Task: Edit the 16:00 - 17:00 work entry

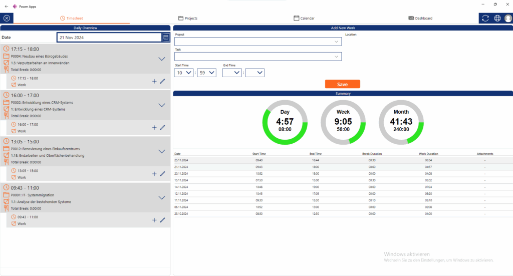Action: point(162,127)
